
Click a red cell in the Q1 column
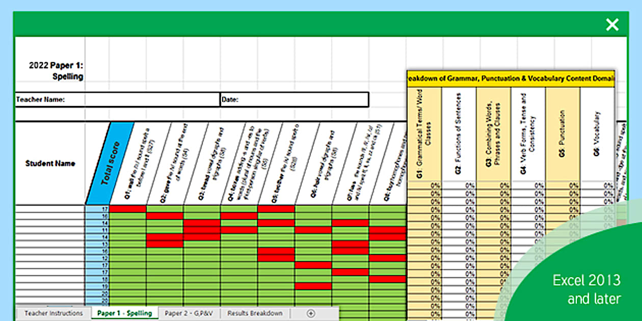(x=127, y=208)
